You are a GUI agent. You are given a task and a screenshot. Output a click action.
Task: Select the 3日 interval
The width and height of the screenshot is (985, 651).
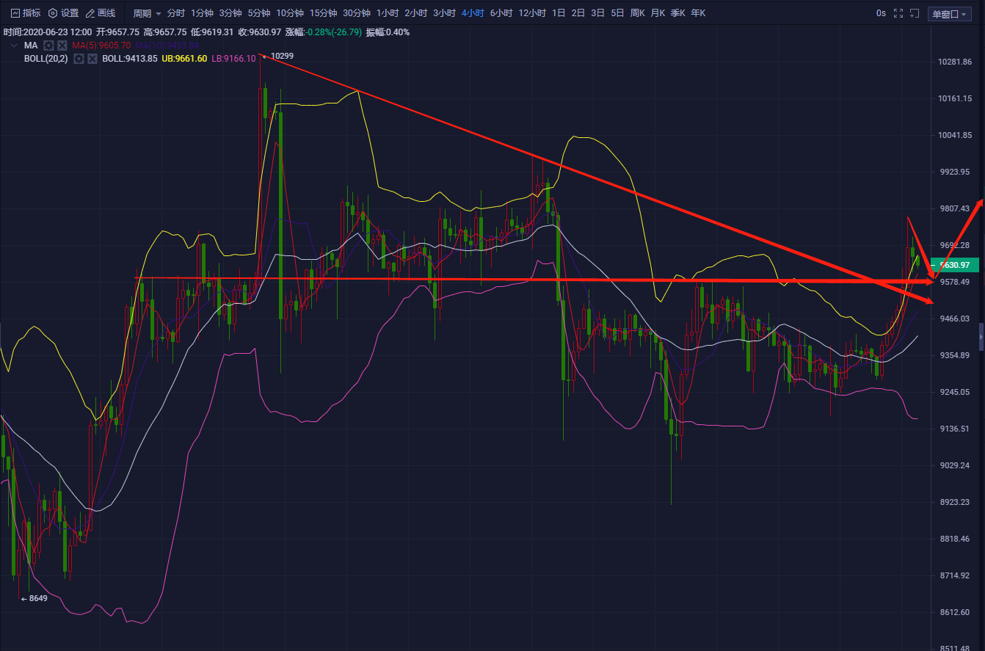pos(598,13)
